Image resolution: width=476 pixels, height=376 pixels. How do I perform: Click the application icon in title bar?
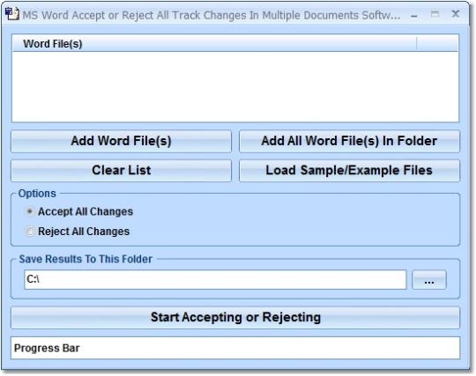pos(12,14)
